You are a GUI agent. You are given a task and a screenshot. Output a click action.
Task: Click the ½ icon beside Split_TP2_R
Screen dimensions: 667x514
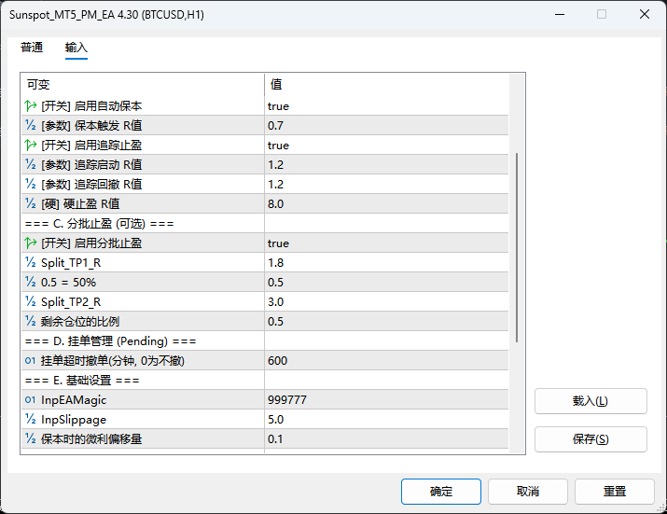(31, 301)
